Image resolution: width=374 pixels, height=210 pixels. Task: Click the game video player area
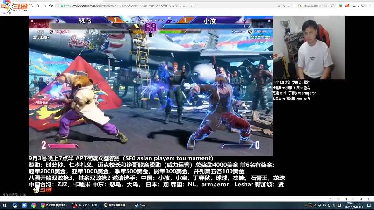(151, 86)
